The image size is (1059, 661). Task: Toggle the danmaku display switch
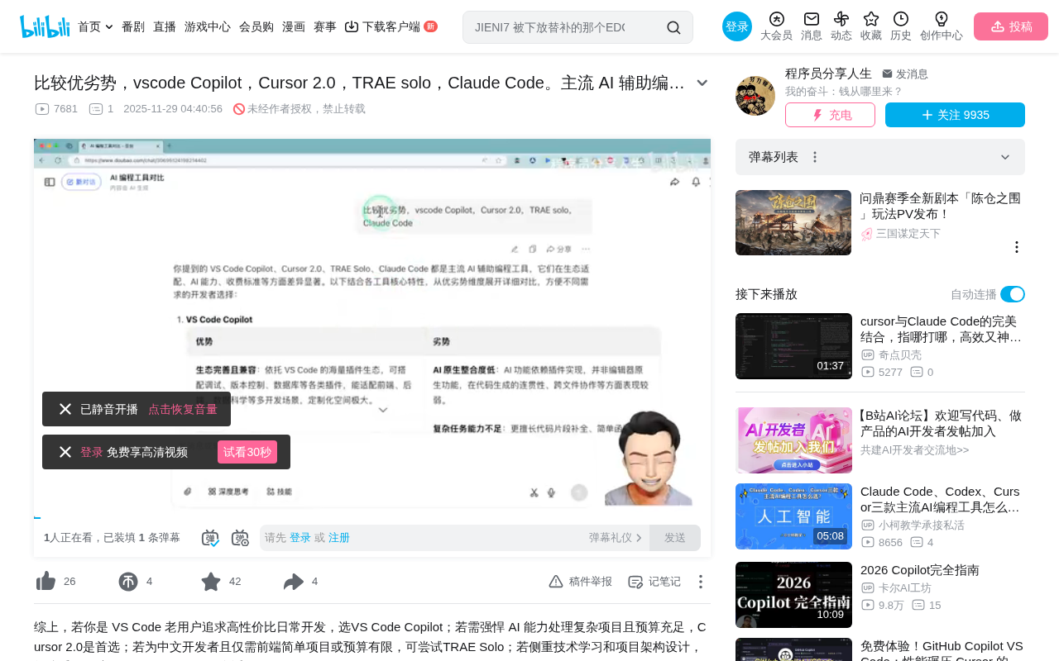[x=211, y=538]
